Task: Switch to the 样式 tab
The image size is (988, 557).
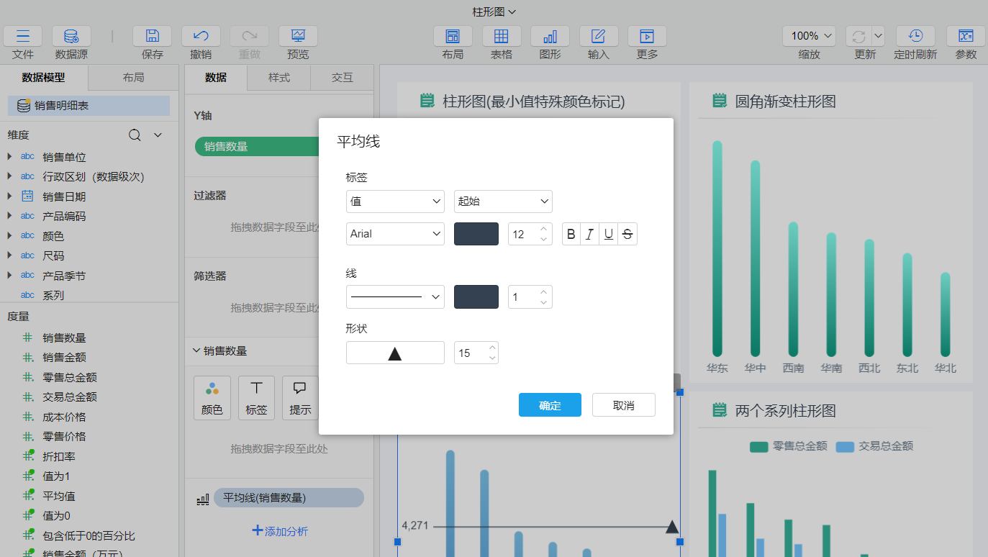Action: 278,78
